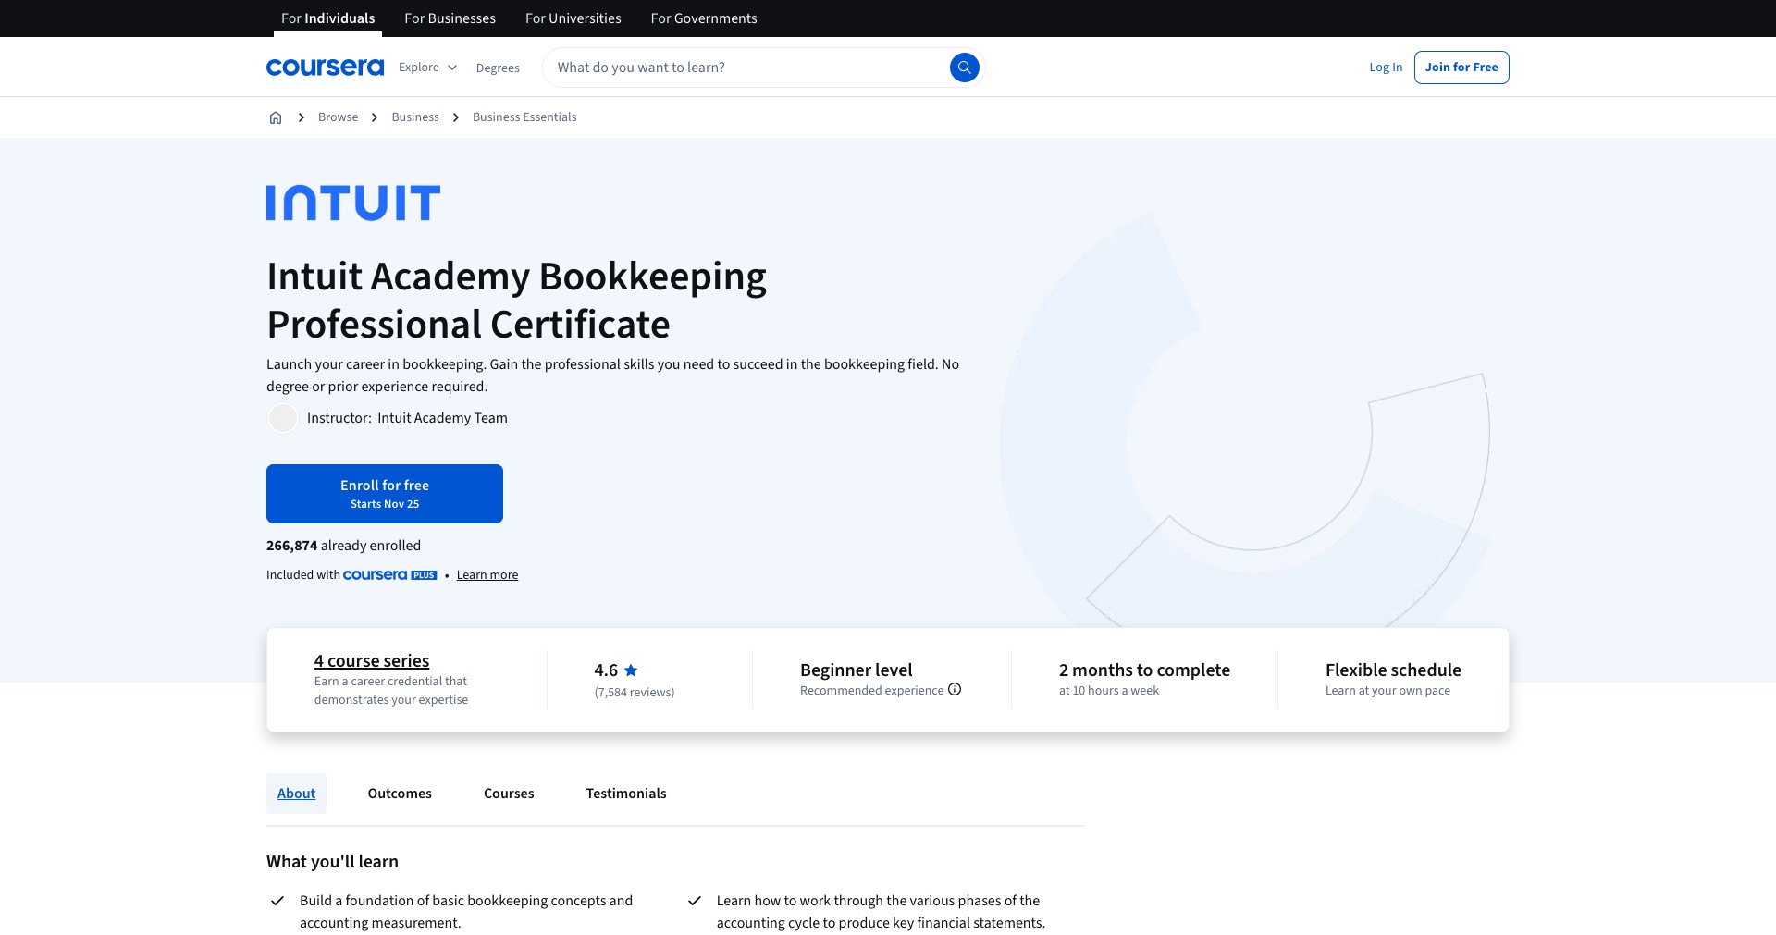
Task: Click the breadcrumb chevron between Browse and Business
Action: (x=375, y=117)
